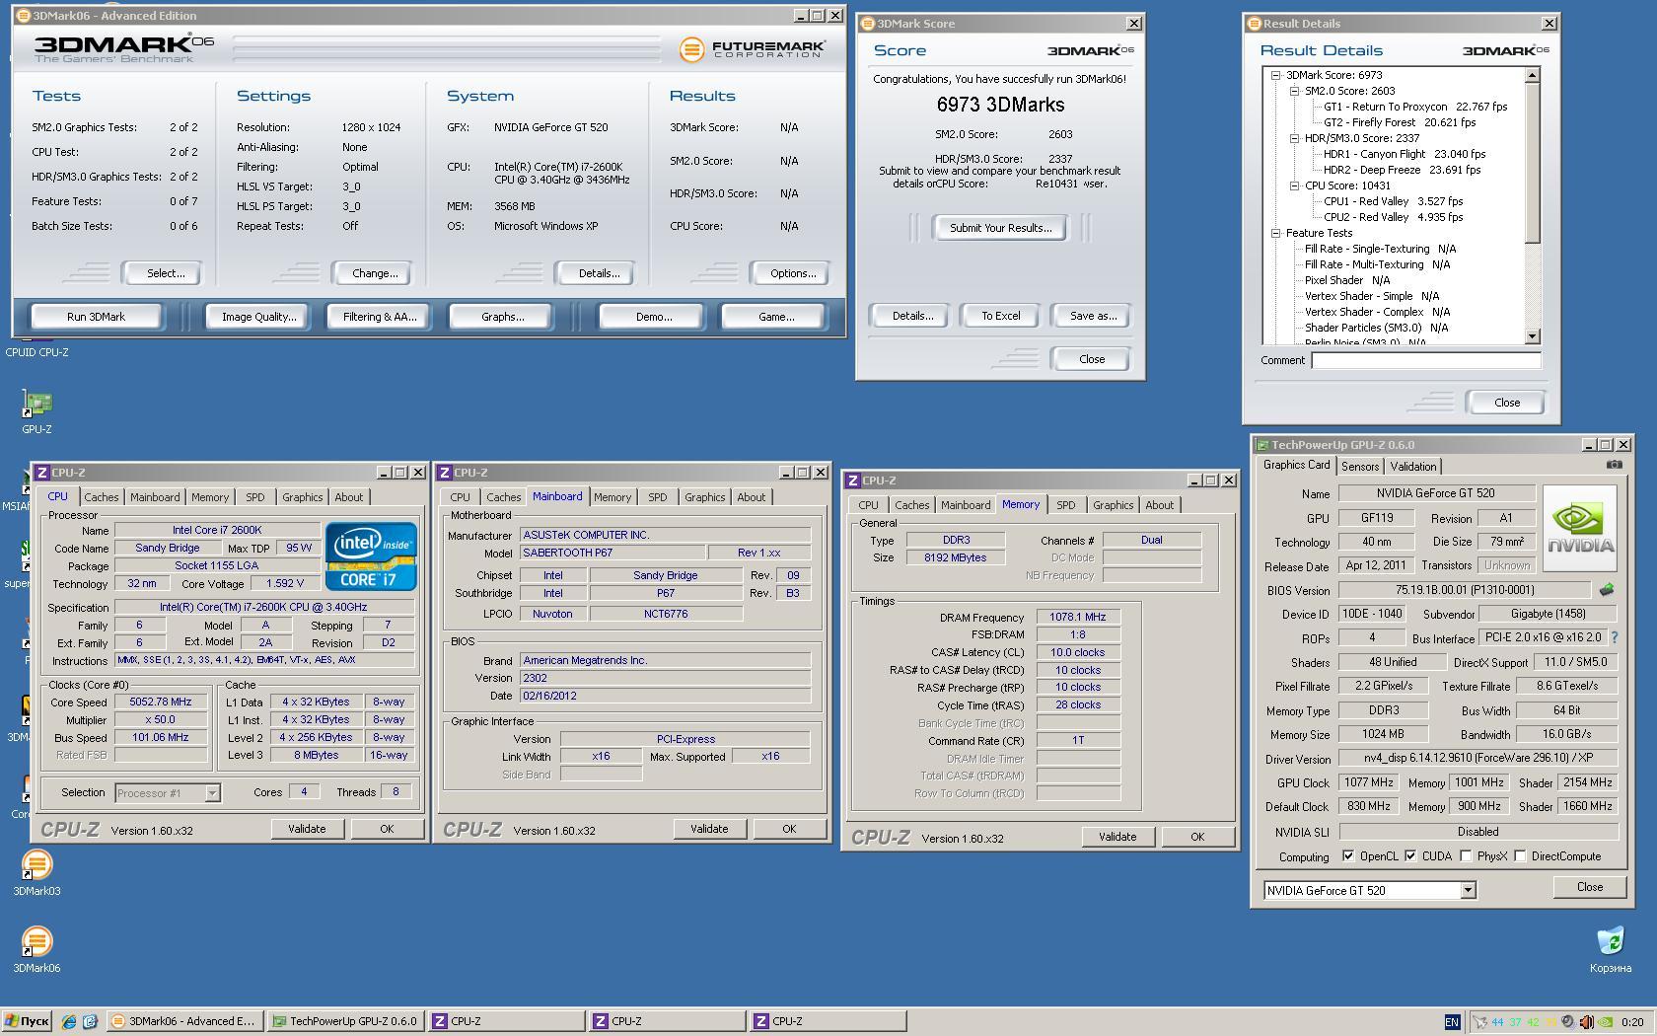Click the Comment input field

(x=1425, y=360)
